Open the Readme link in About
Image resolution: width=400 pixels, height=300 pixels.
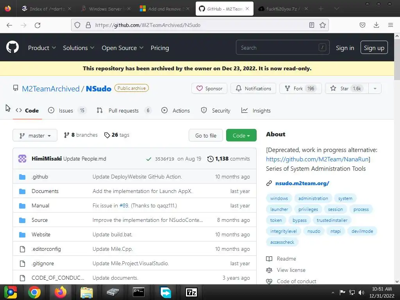pyautogui.click(x=286, y=259)
